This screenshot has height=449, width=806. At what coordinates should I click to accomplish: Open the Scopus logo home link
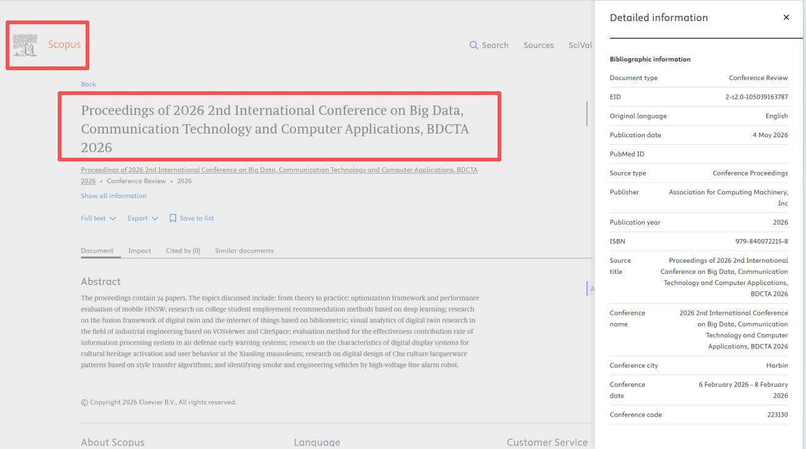pyautogui.click(x=47, y=45)
